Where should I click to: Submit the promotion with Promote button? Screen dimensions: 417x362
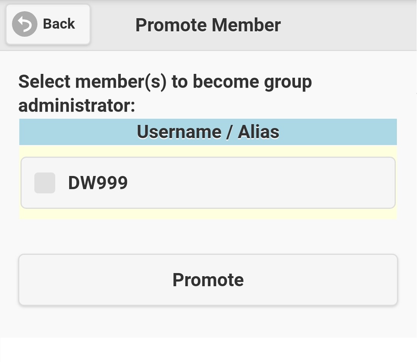208,280
